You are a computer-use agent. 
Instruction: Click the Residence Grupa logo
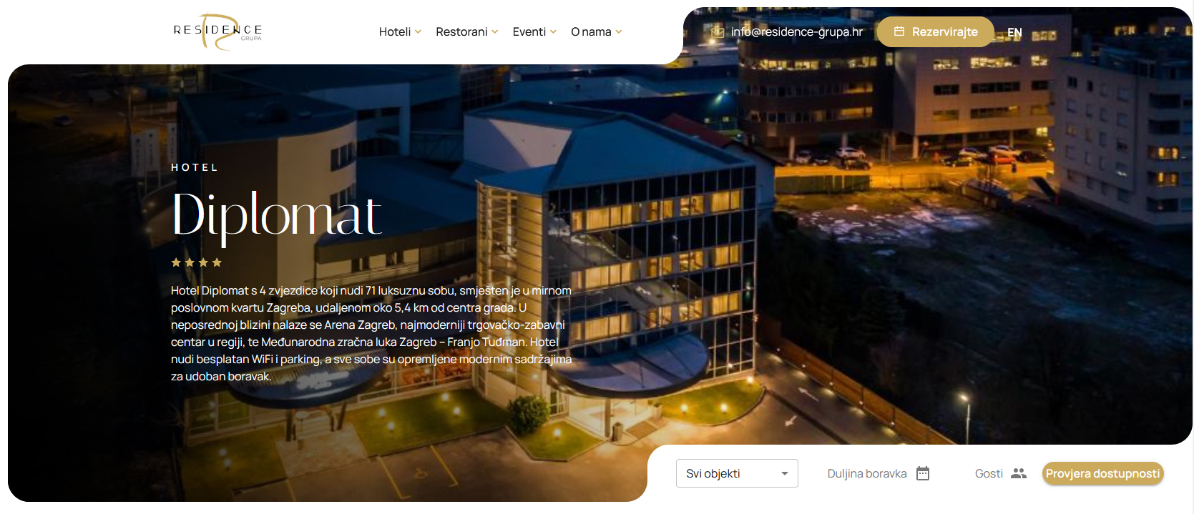(x=217, y=31)
